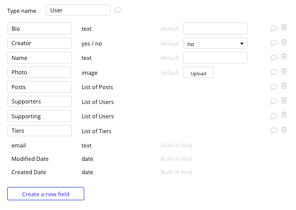296x210 pixels.
Task: Click comment icon next to Type name
Action: point(118,10)
